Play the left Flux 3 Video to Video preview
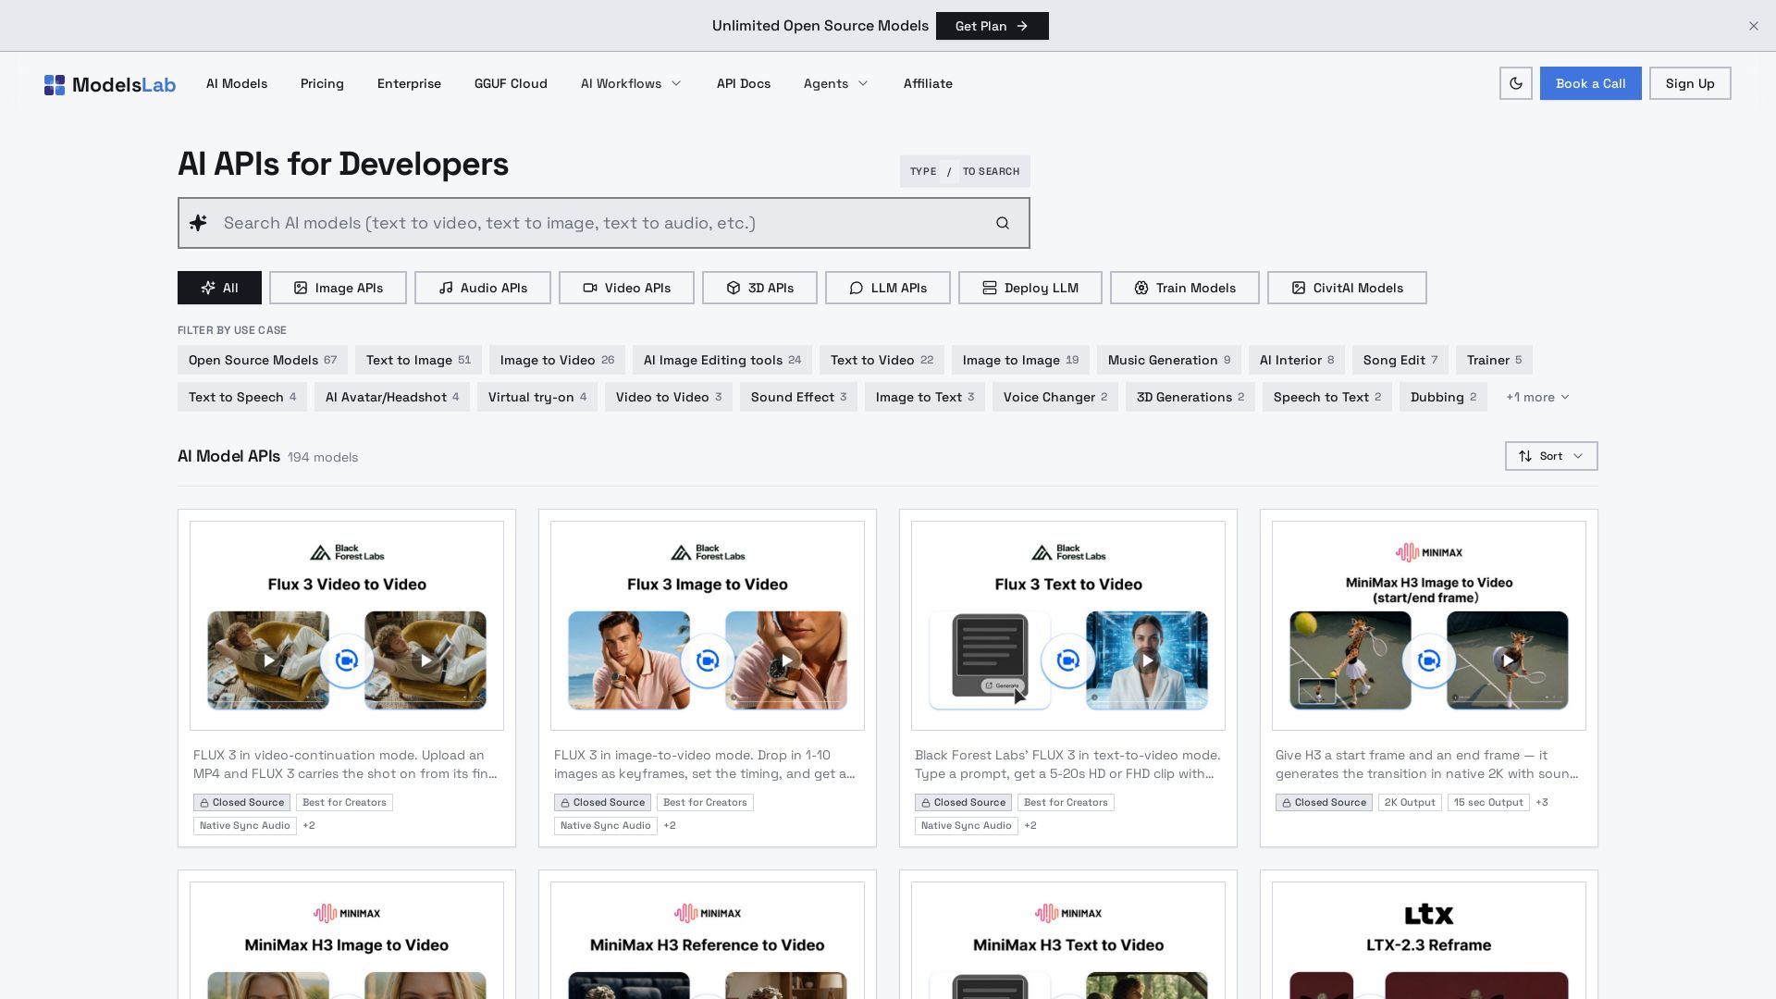 click(x=268, y=660)
